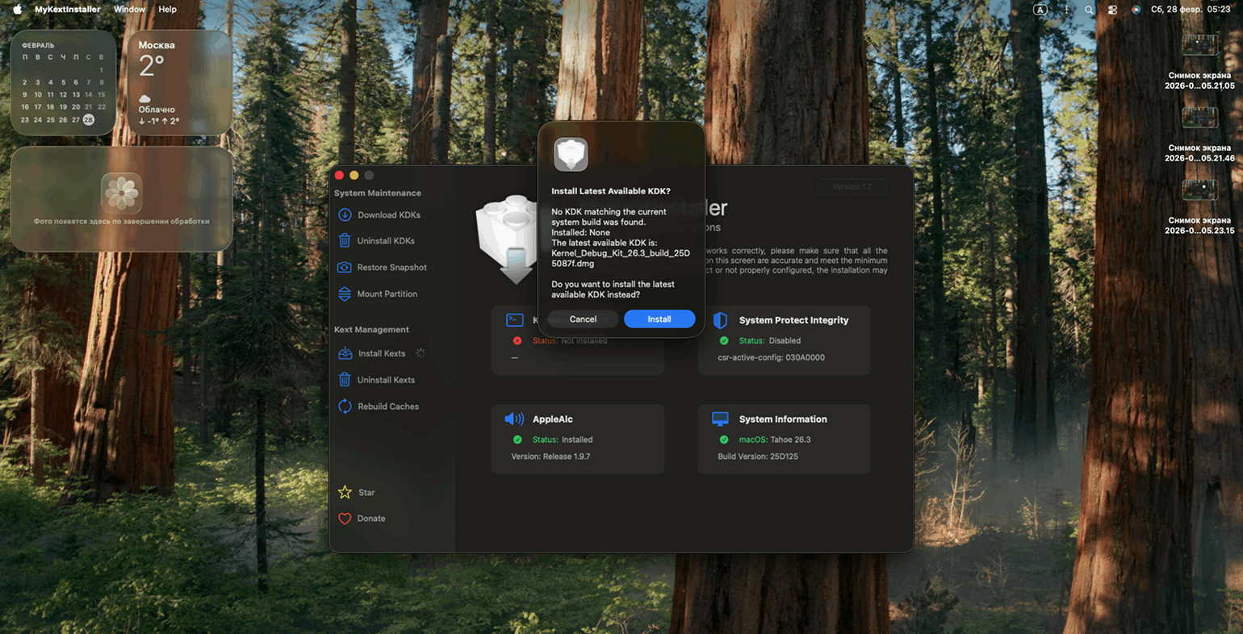Click the Download KDKs arrow icon

coord(345,215)
